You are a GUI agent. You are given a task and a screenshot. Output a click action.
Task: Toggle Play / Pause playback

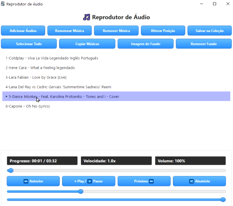tap(89, 181)
